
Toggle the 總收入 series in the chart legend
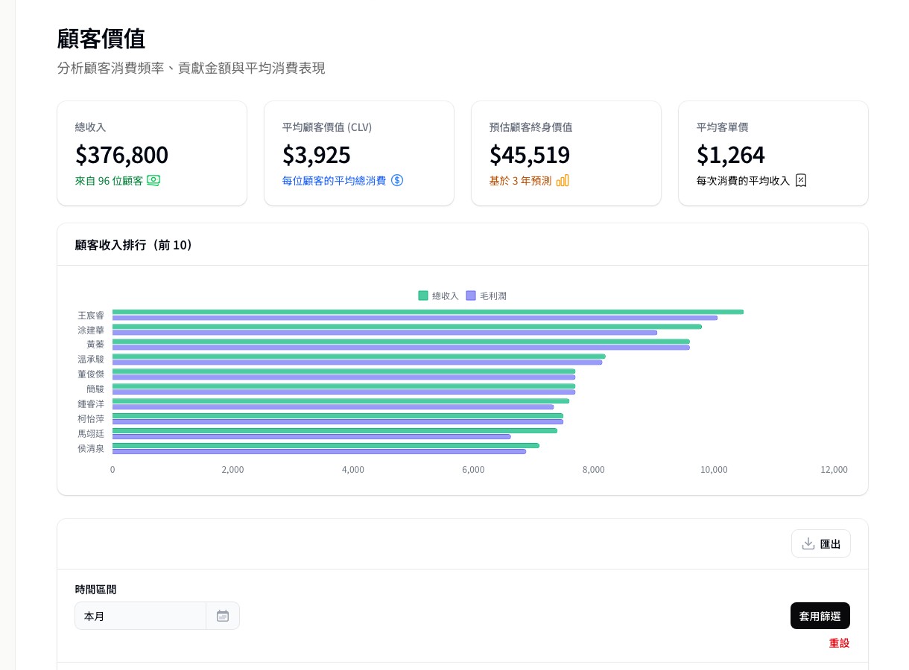438,296
